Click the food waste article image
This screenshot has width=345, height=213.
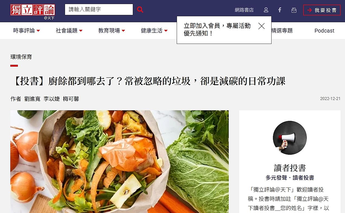(x=120, y=162)
